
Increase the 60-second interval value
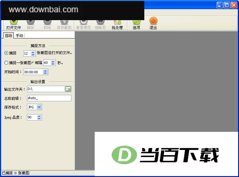point(53,61)
